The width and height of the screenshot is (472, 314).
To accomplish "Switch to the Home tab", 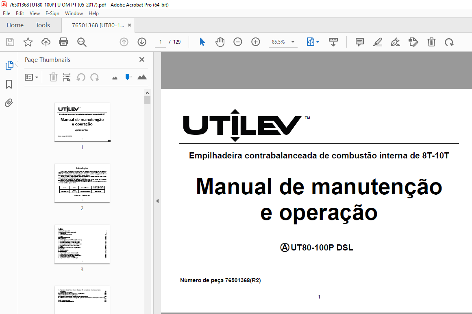I will click(x=15, y=25).
